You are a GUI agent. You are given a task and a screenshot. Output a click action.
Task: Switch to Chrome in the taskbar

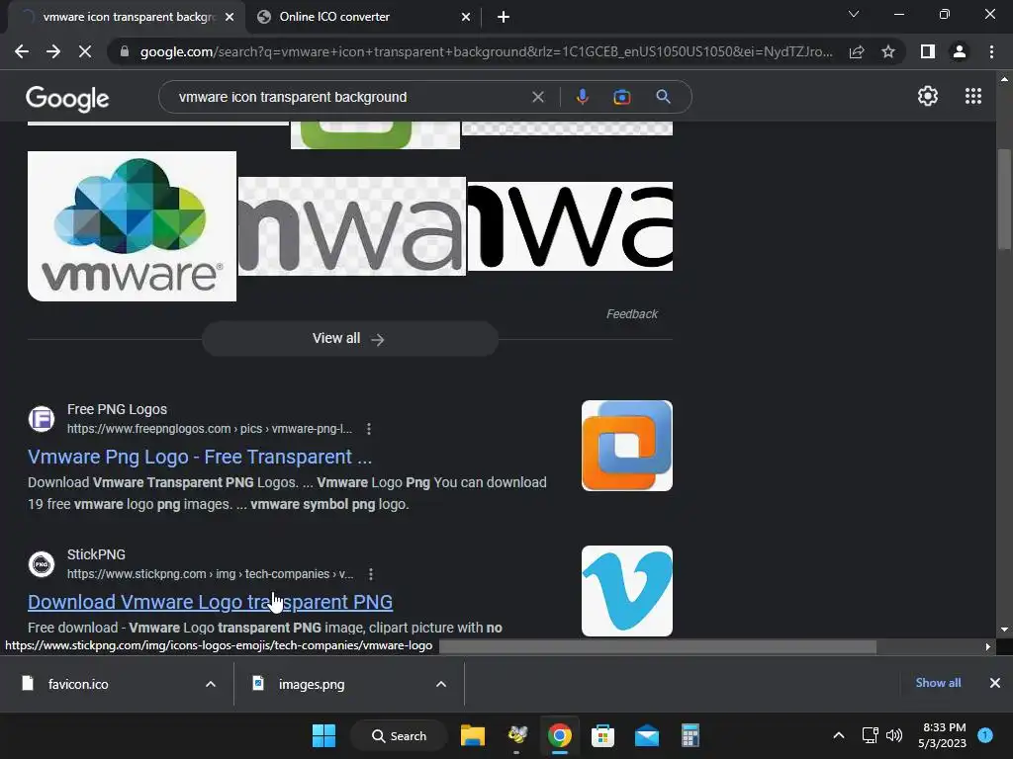point(560,735)
